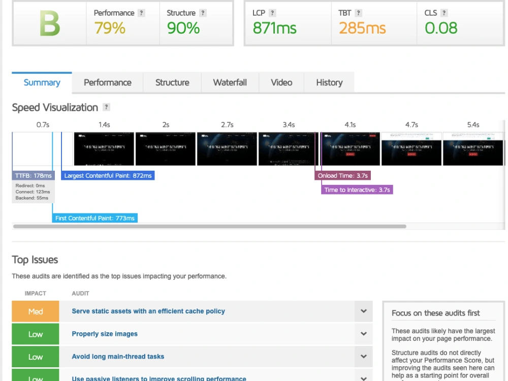Click the 4.1s filmstrip frame

coord(350,149)
